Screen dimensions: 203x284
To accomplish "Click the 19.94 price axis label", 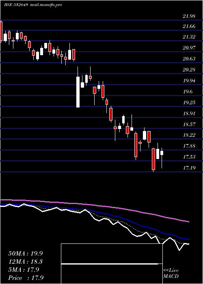I will click(x=189, y=81).
